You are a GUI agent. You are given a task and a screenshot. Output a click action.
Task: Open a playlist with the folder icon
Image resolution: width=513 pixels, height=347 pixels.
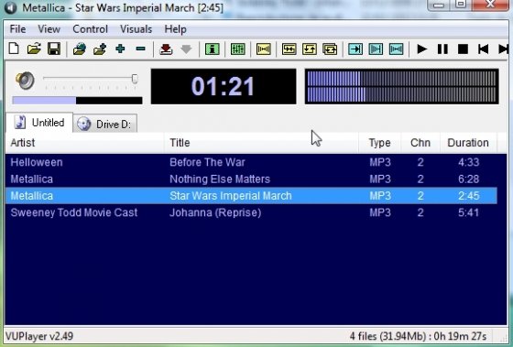[34, 49]
